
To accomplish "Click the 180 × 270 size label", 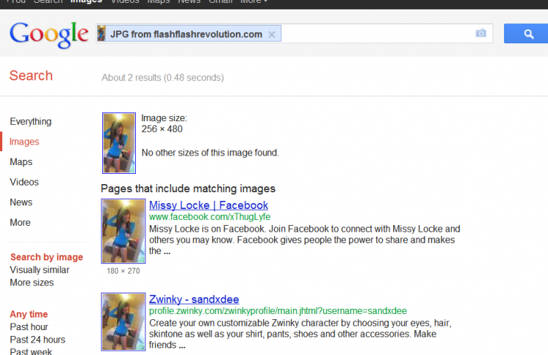I will pos(123,271).
